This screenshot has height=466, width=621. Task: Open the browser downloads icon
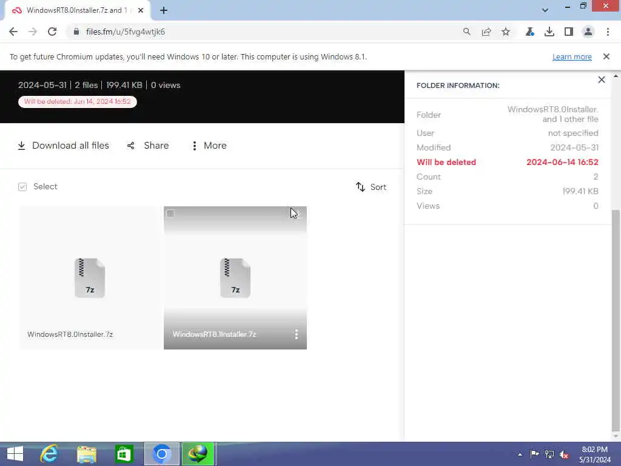(x=549, y=32)
